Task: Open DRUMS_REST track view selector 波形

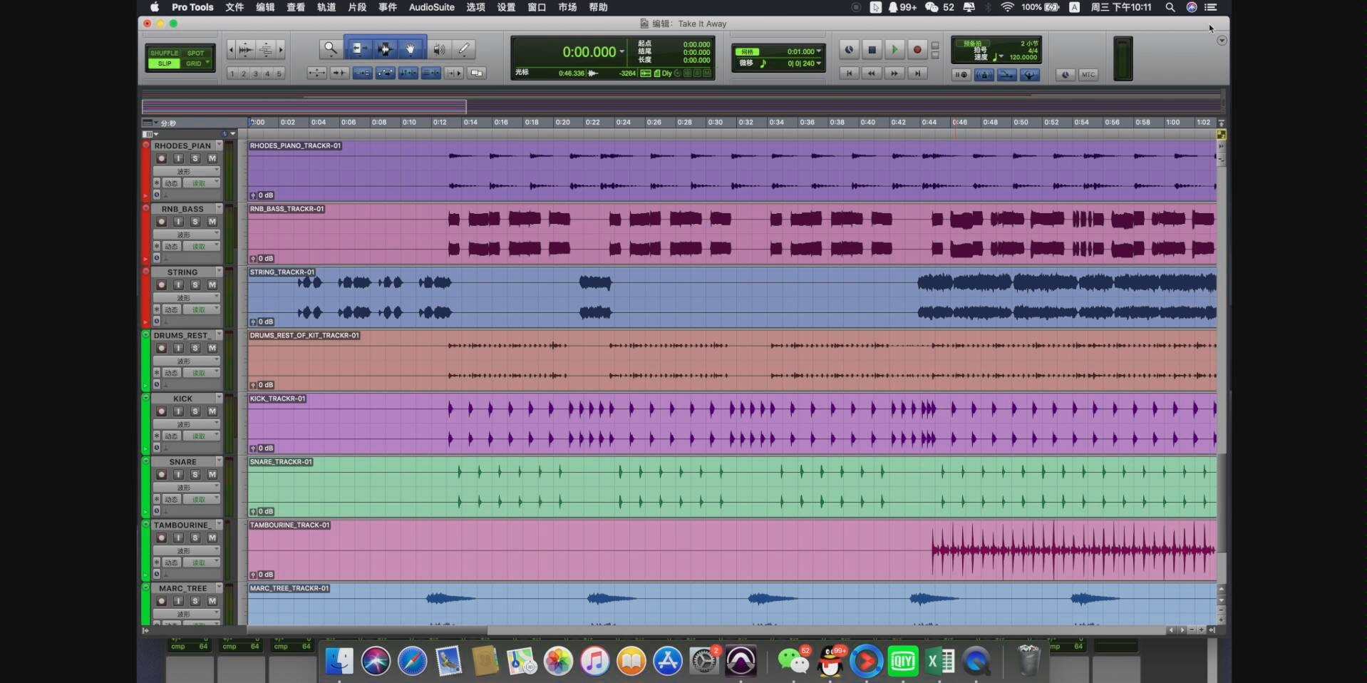Action: tap(187, 361)
